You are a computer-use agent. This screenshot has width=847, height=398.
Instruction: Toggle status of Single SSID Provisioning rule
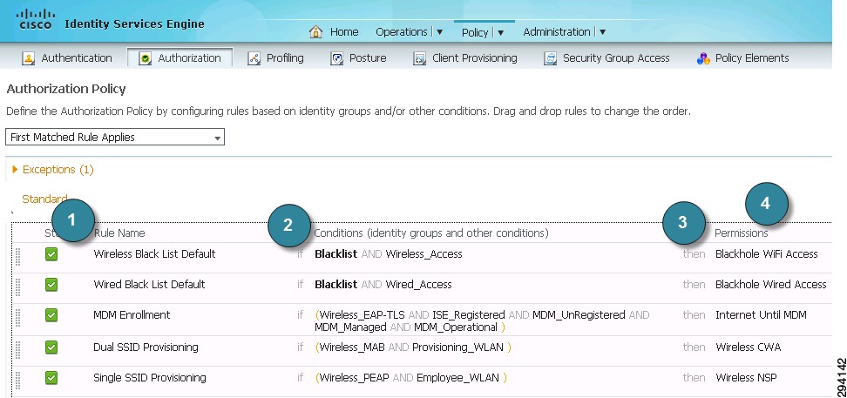click(51, 377)
